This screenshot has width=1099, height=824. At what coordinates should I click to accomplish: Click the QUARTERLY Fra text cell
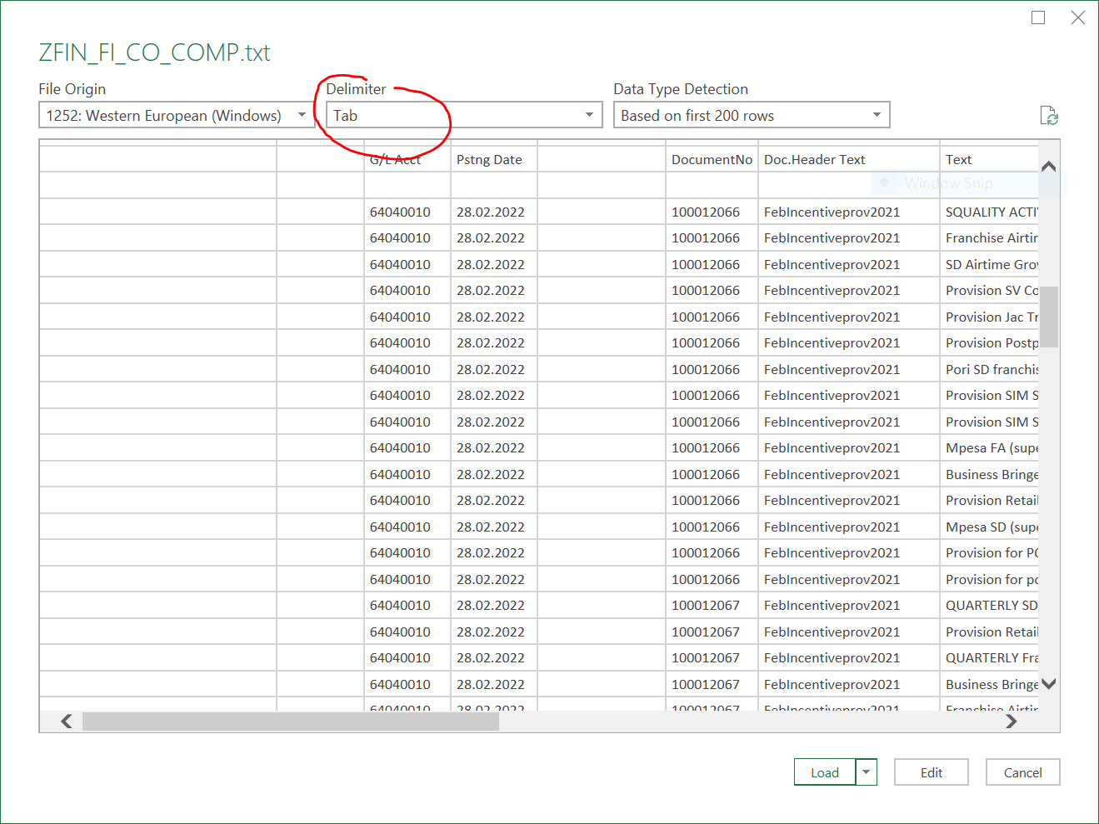click(989, 657)
